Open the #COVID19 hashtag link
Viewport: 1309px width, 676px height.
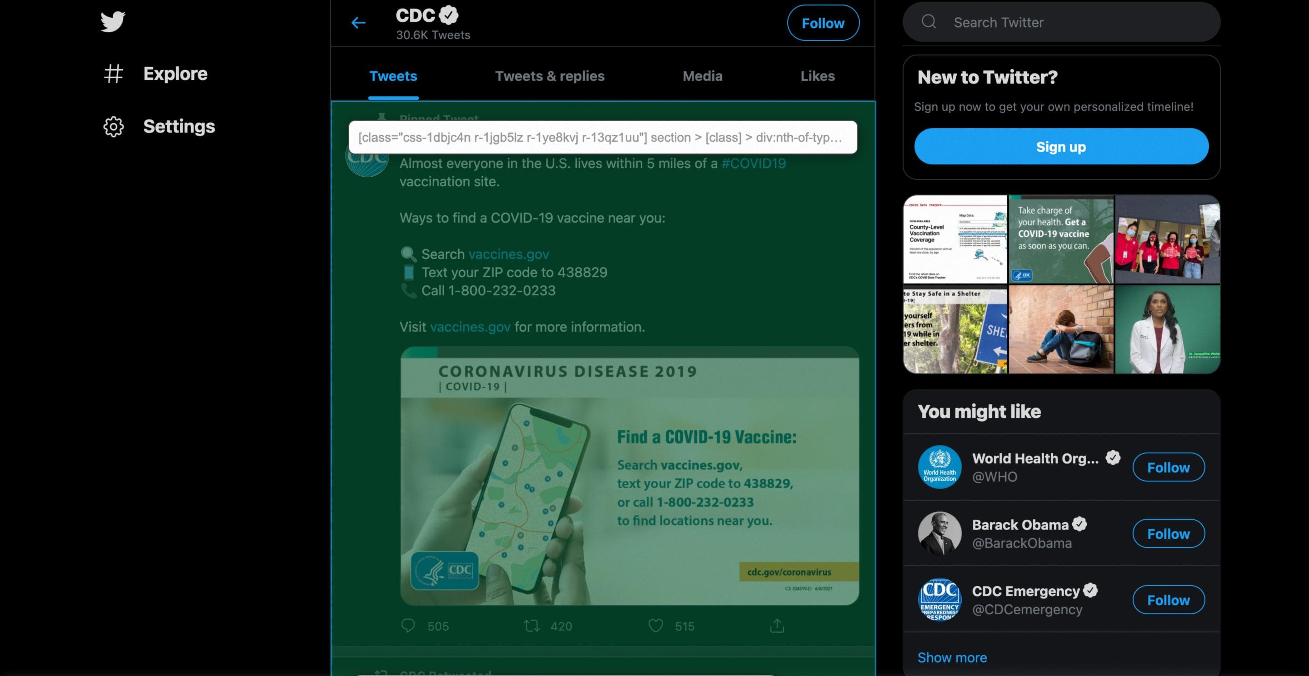[x=754, y=164]
